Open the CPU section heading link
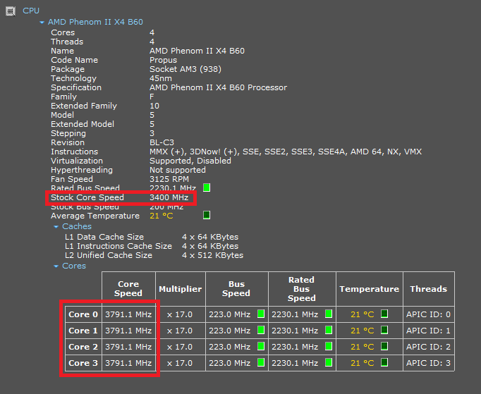 (31, 11)
